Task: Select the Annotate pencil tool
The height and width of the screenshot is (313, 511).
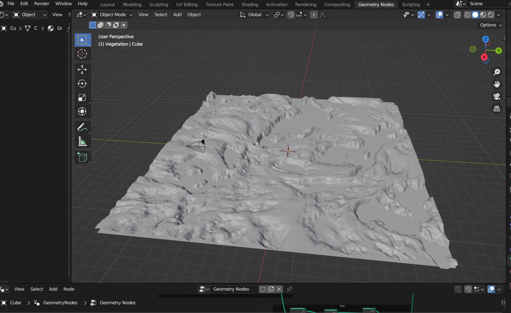Action: point(82,127)
